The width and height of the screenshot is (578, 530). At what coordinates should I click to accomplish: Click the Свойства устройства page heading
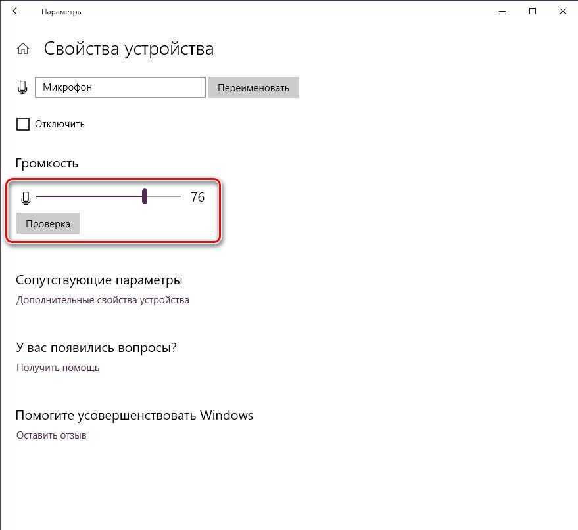128,49
